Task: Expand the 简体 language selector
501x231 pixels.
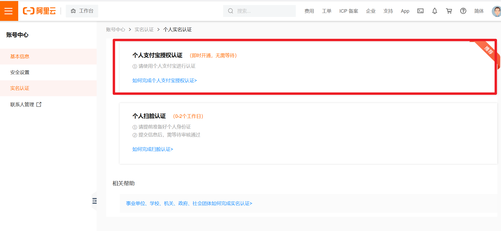Action: (479, 11)
